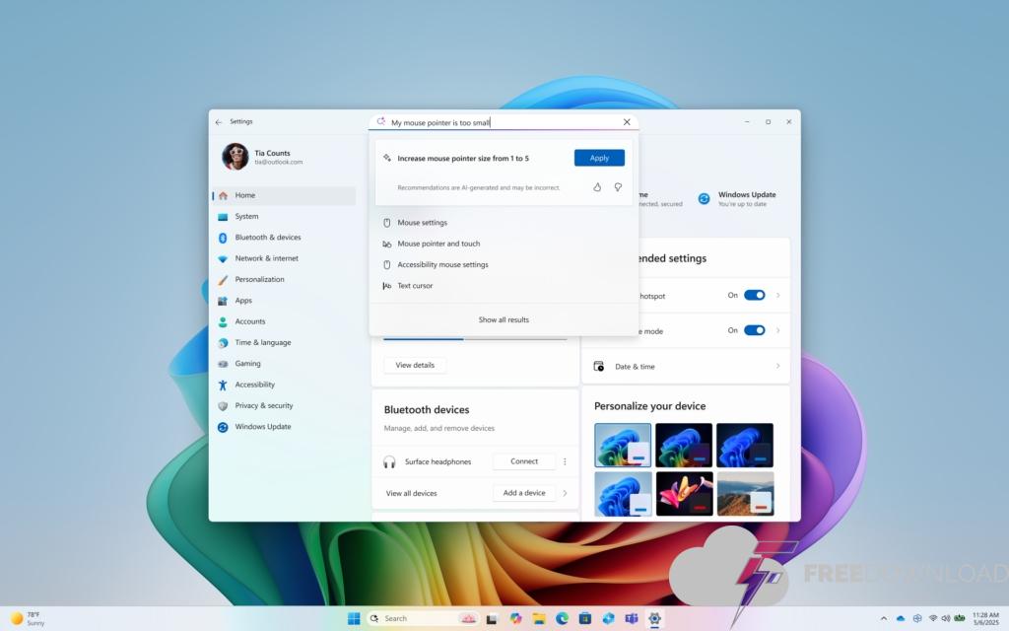Expand the hotspot row chevron
Image resolution: width=1009 pixels, height=631 pixels.
tap(777, 295)
